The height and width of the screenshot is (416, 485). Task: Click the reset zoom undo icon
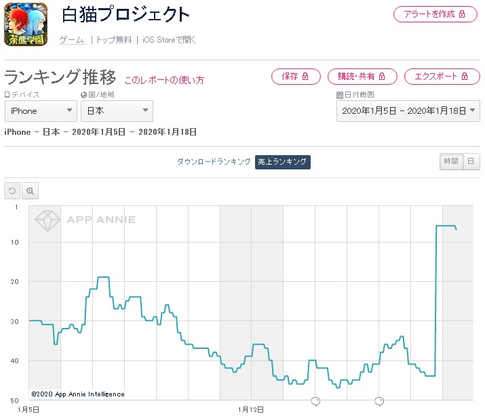12,191
